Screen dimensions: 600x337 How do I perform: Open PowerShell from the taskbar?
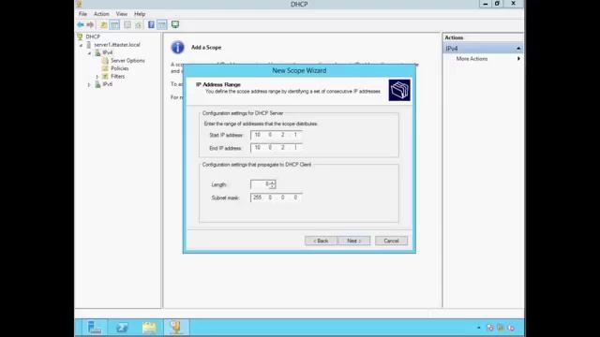coord(122,328)
